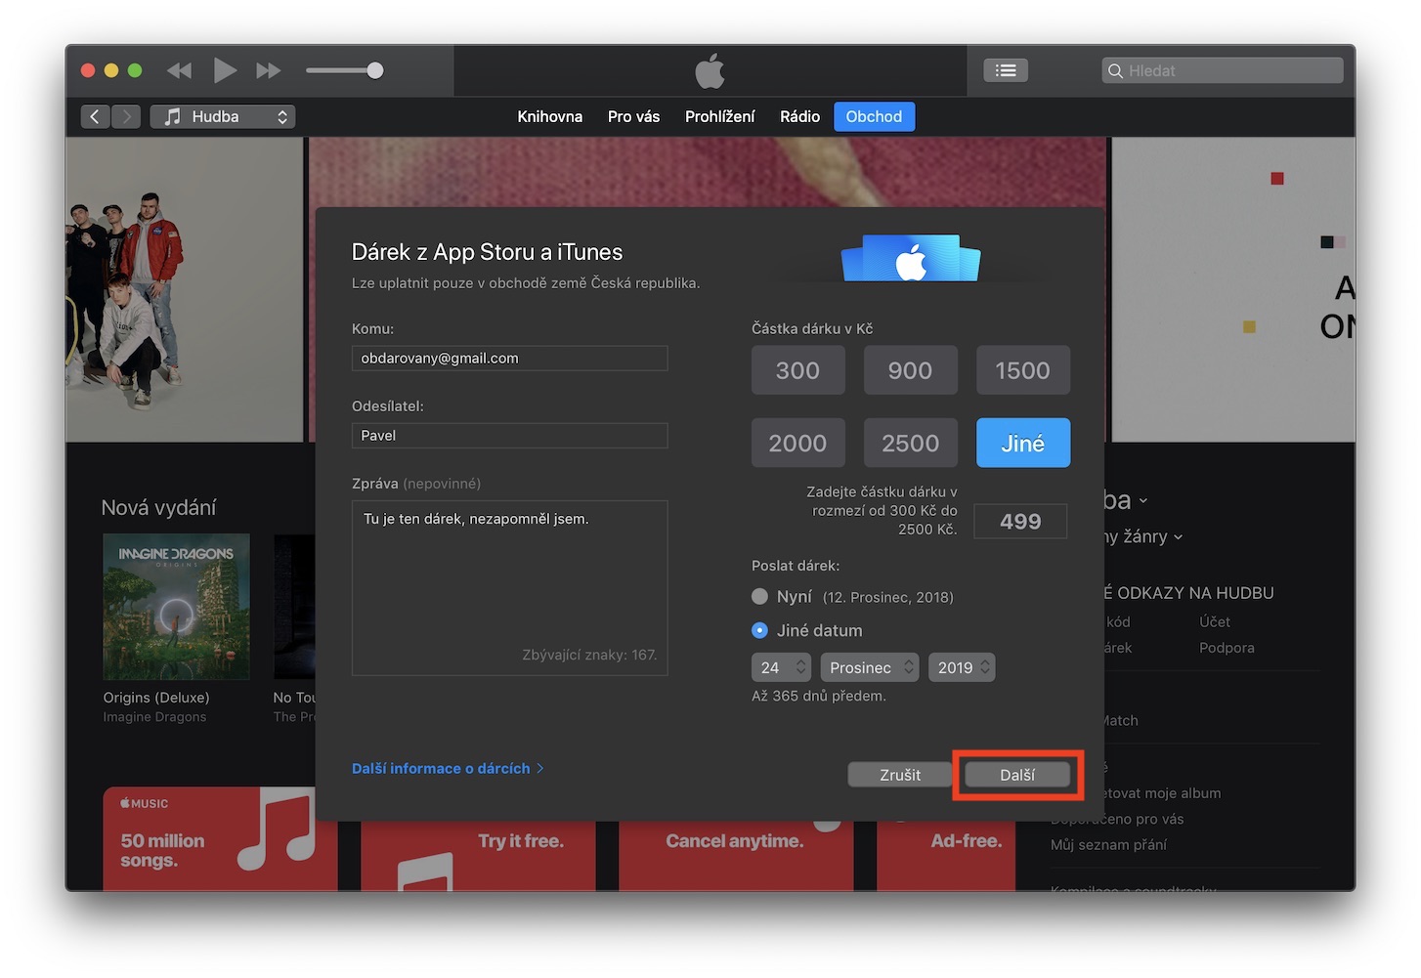This screenshot has height=978, width=1421.
Task: Click the Zrušit cancel button
Action: tap(899, 775)
